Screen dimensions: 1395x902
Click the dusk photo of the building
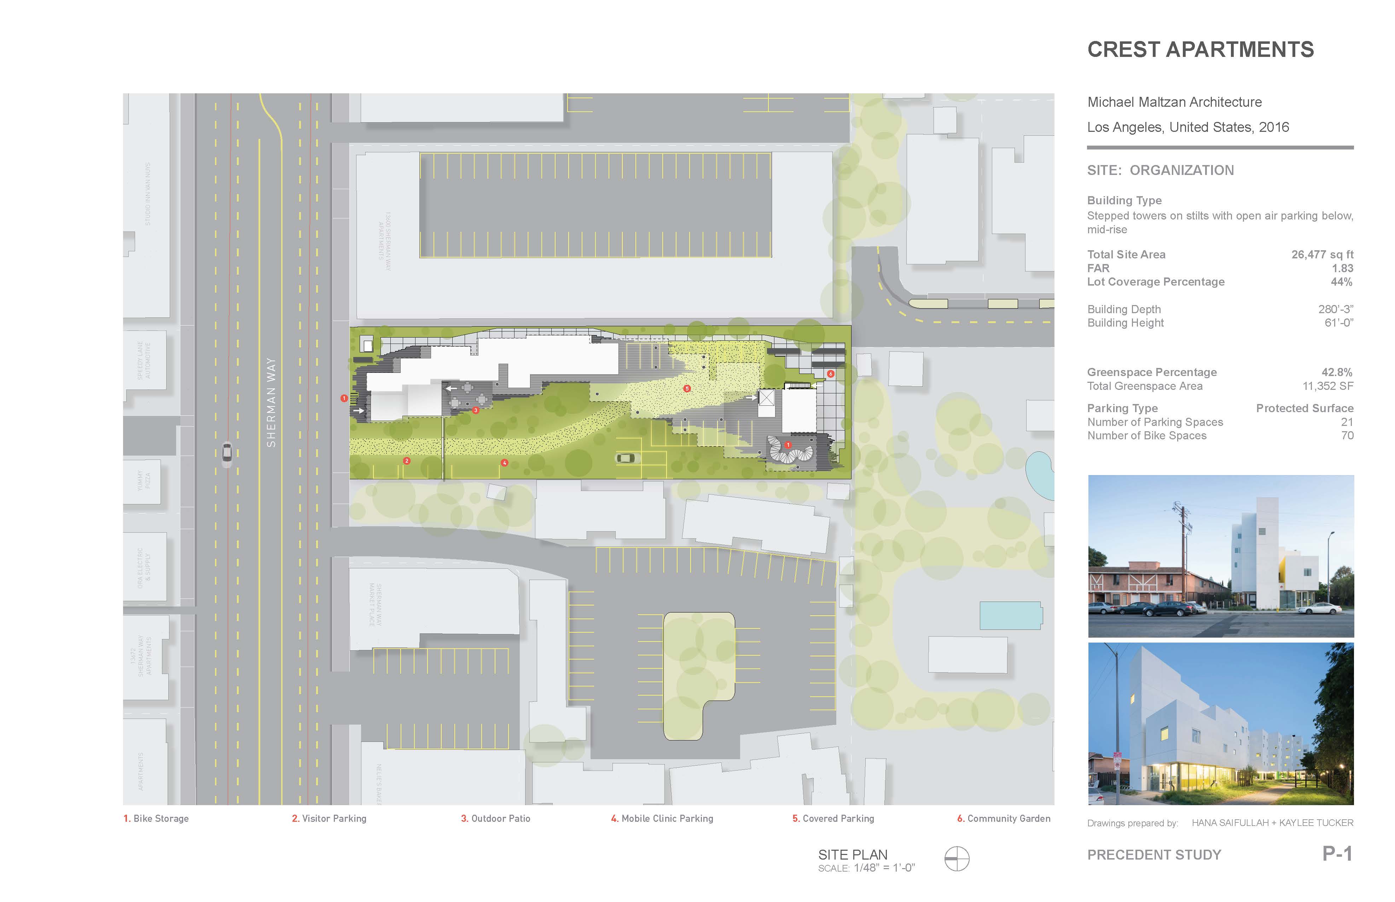point(1220,724)
